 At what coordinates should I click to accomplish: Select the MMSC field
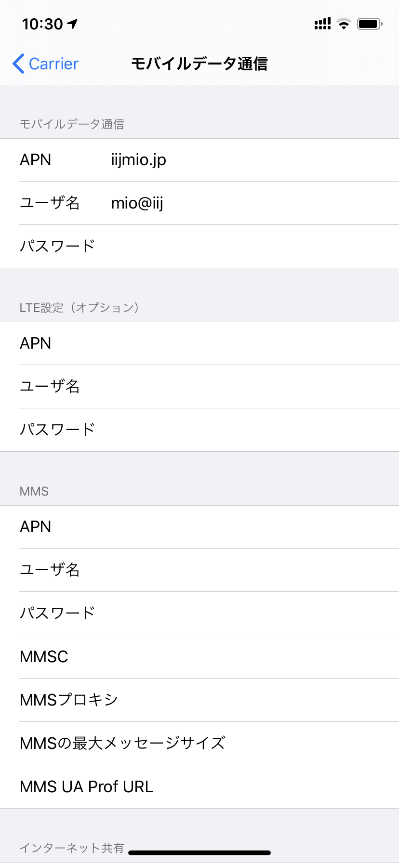pyautogui.click(x=241, y=657)
